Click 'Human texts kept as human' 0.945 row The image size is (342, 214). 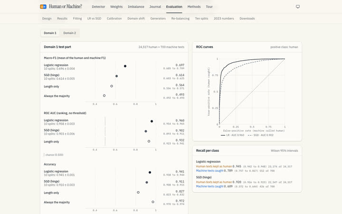pyautogui.click(x=244, y=166)
